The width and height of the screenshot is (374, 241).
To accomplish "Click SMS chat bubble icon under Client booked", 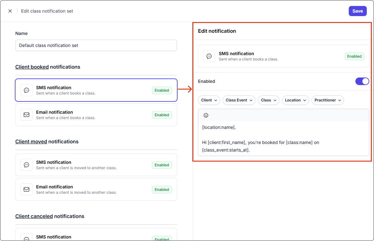I will (x=26, y=90).
